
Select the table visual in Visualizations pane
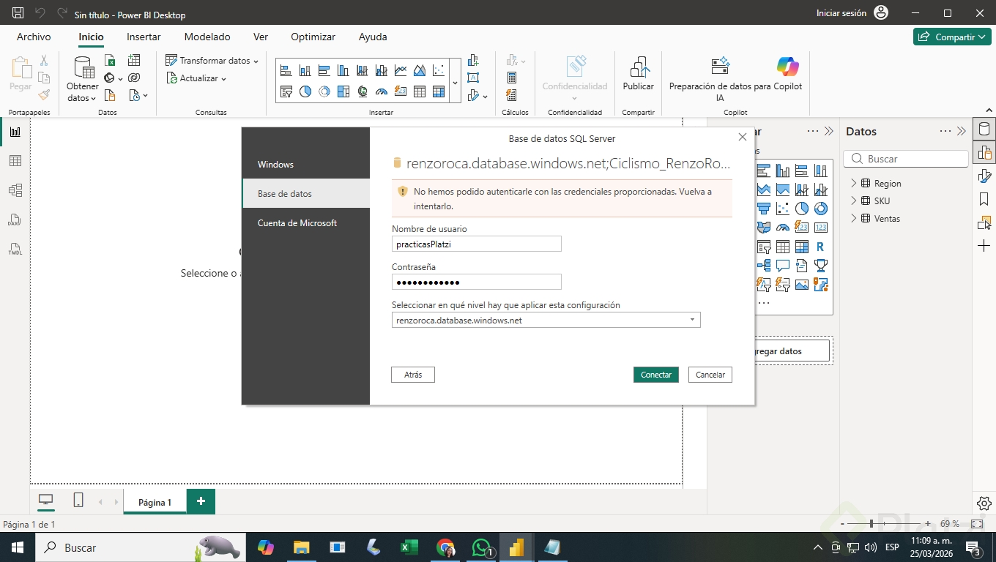783,247
